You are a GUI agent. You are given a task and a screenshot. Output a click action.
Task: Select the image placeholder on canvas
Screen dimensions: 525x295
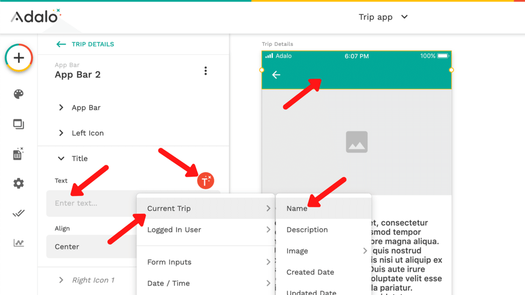point(357,142)
